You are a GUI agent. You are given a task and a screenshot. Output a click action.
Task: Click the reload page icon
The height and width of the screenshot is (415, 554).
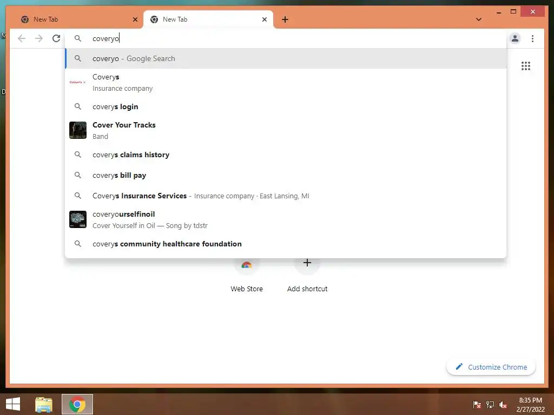coord(56,38)
